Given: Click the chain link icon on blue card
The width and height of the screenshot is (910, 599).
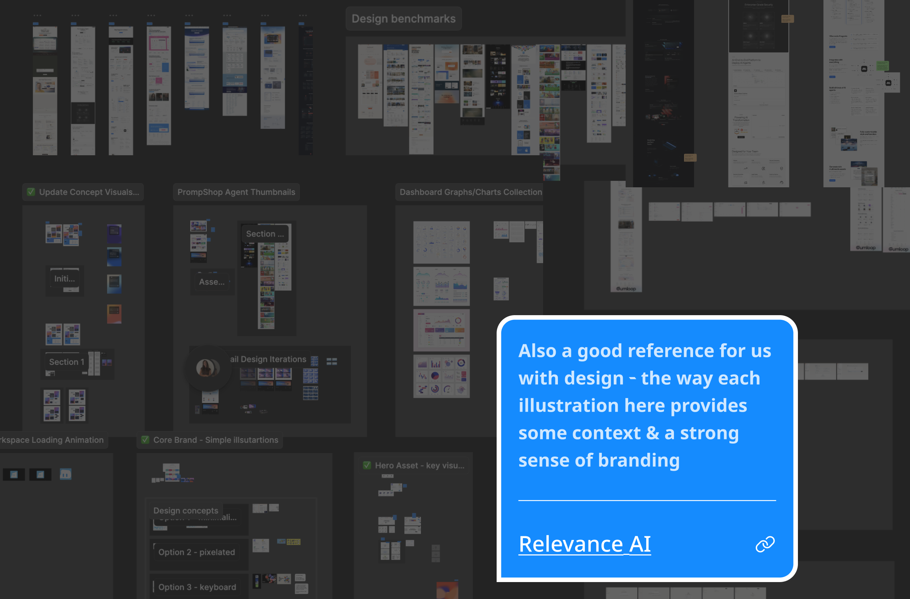Looking at the screenshot, I should [765, 544].
